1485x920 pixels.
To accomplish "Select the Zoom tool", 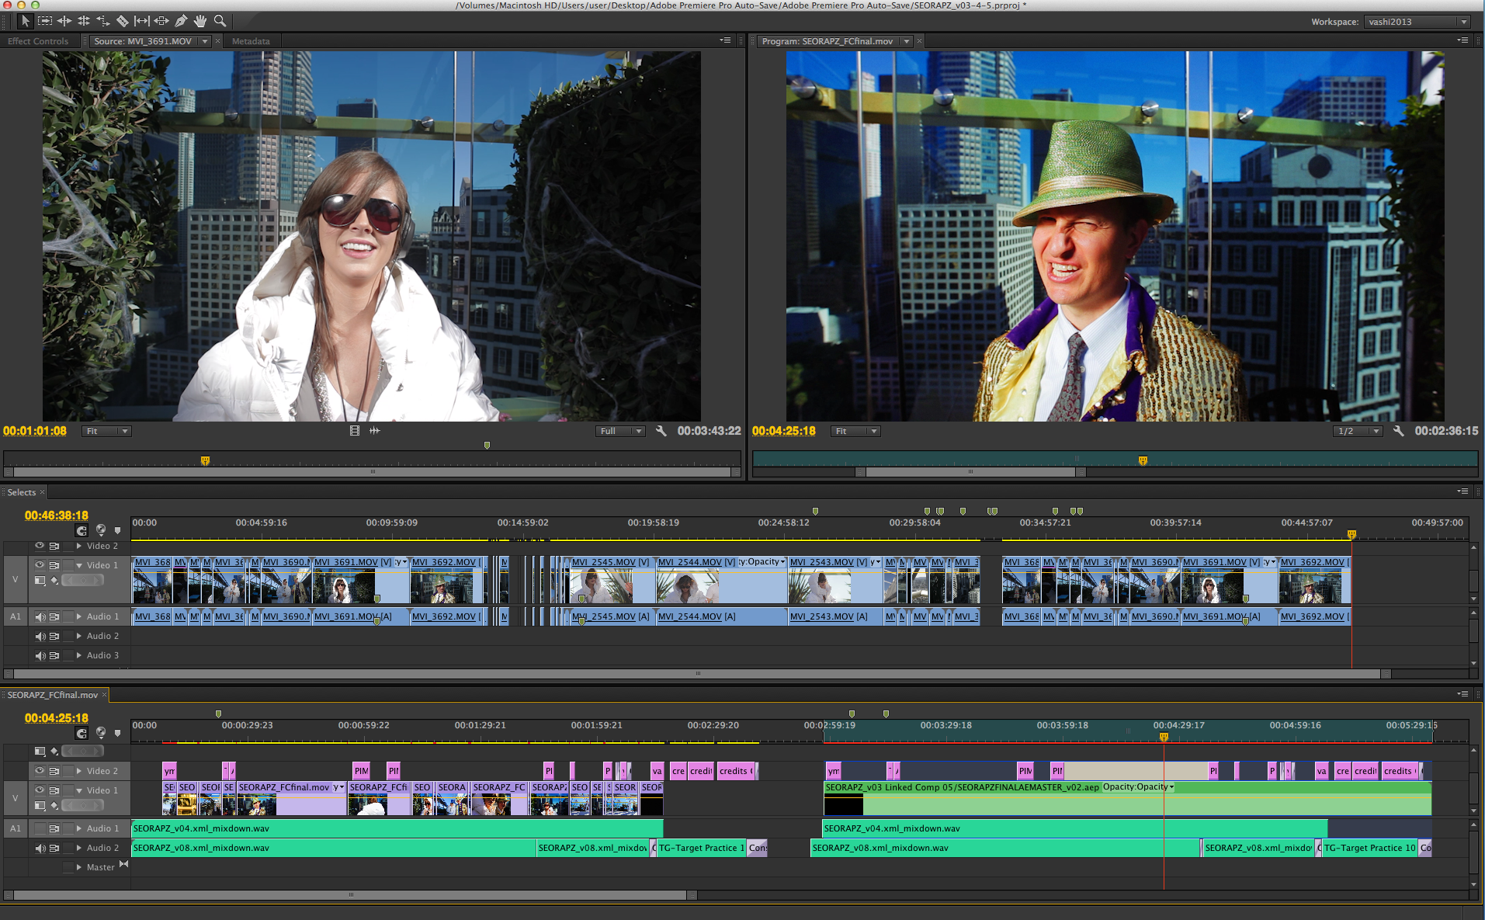I will pos(220,21).
